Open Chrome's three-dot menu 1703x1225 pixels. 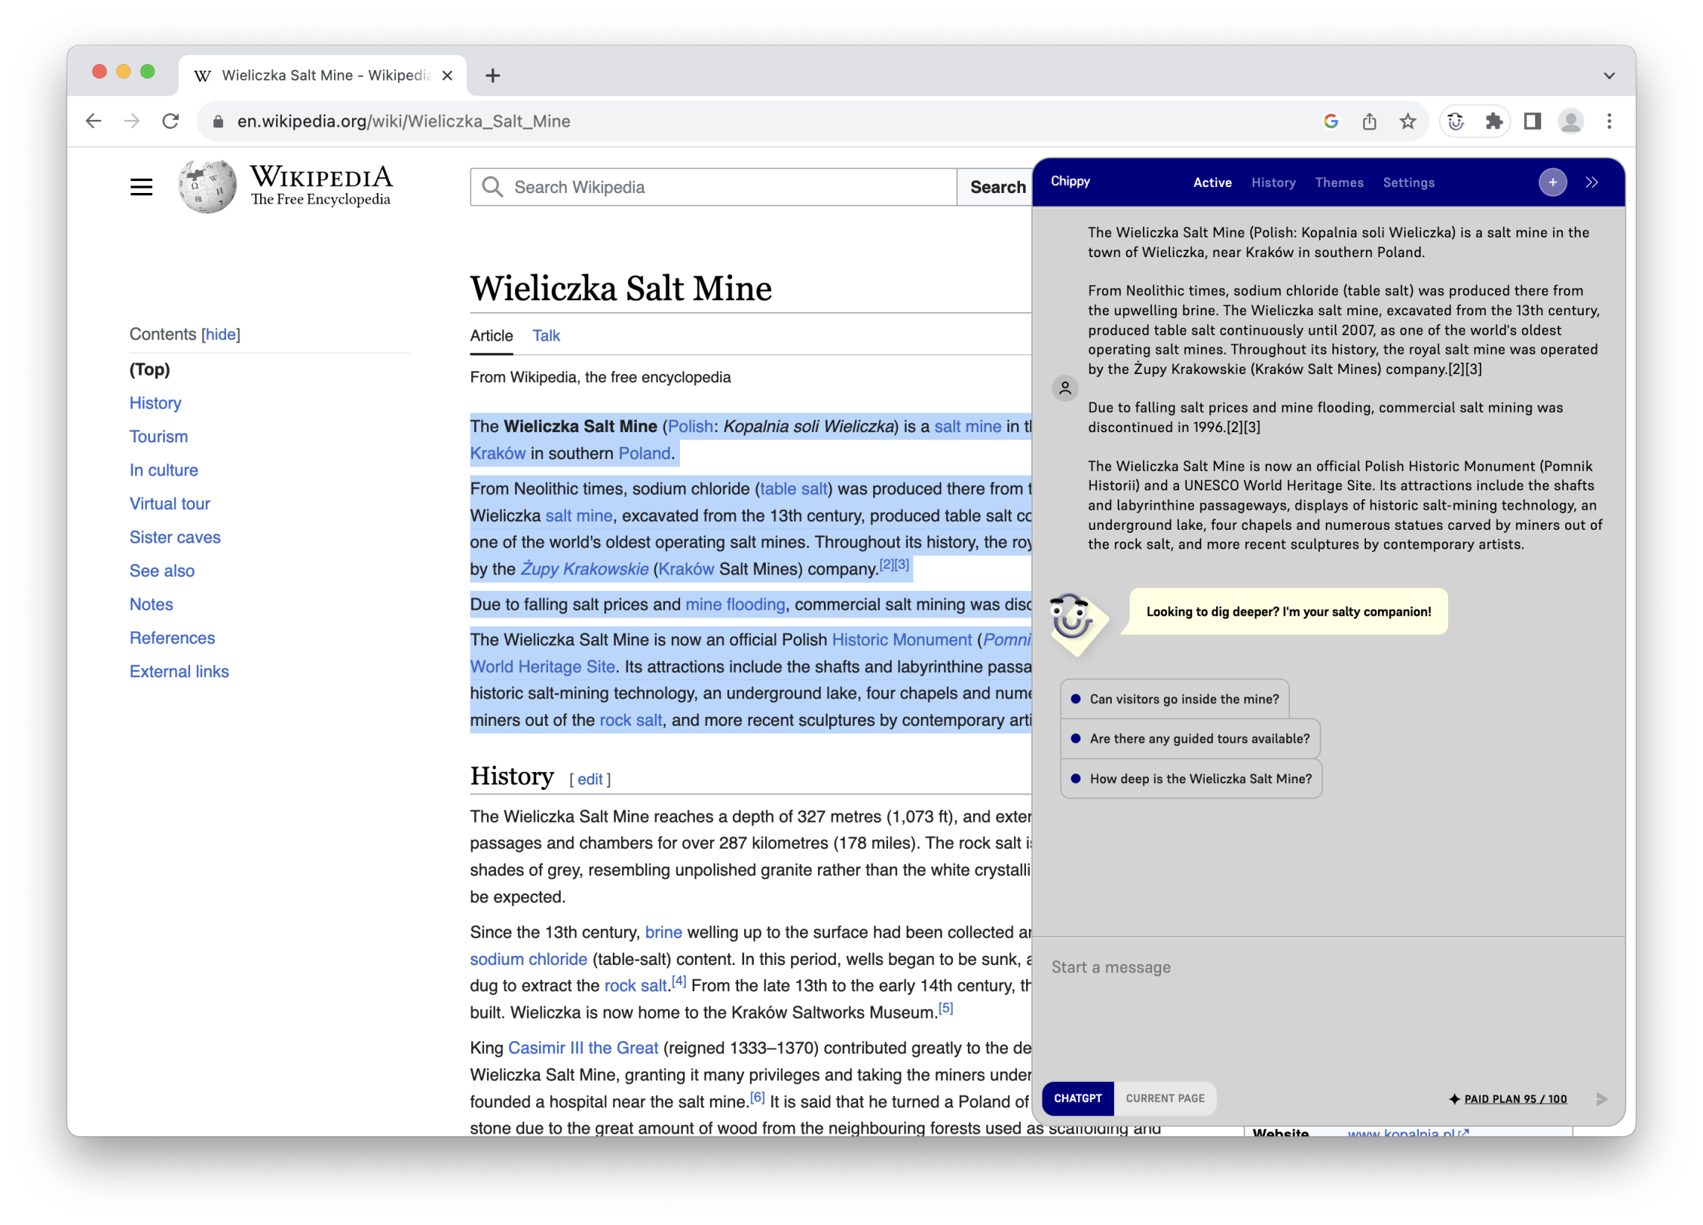click(1609, 121)
